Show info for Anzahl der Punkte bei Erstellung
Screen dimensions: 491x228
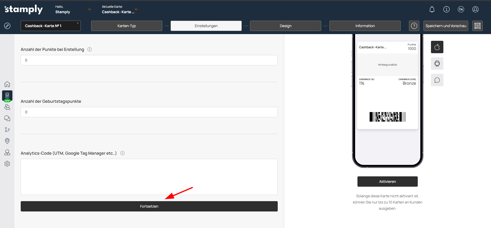tap(90, 49)
